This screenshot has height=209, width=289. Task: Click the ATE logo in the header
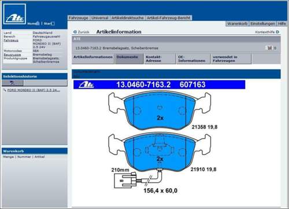(x=14, y=14)
